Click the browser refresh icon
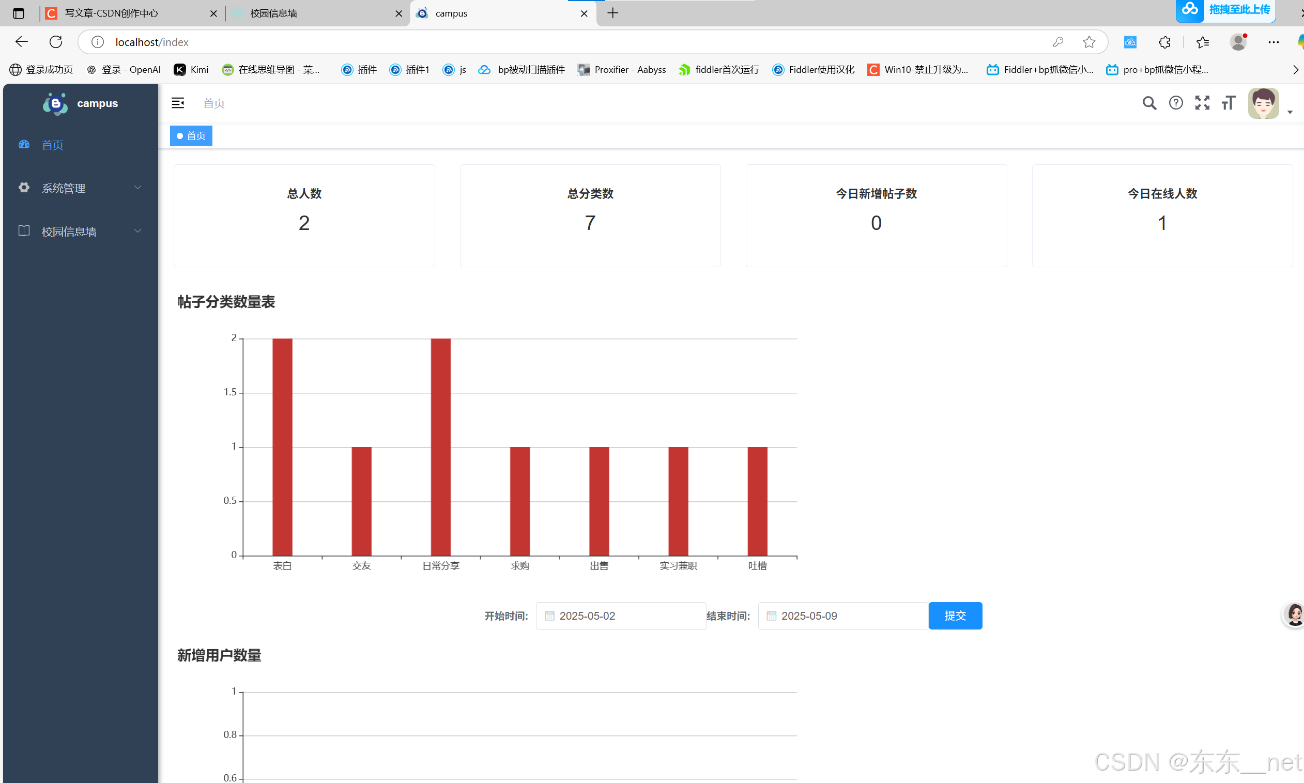1304x783 pixels. [x=56, y=42]
